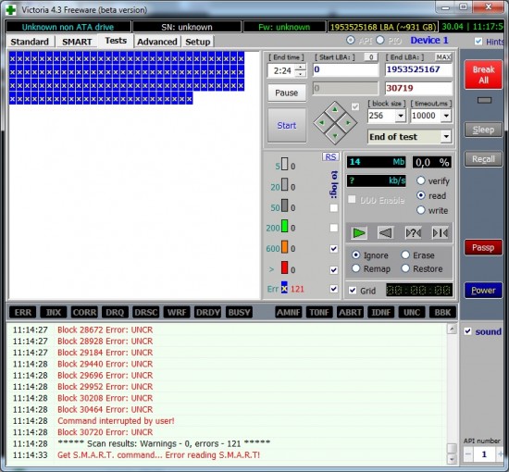Toggle the Grid checkbox

pyautogui.click(x=353, y=291)
